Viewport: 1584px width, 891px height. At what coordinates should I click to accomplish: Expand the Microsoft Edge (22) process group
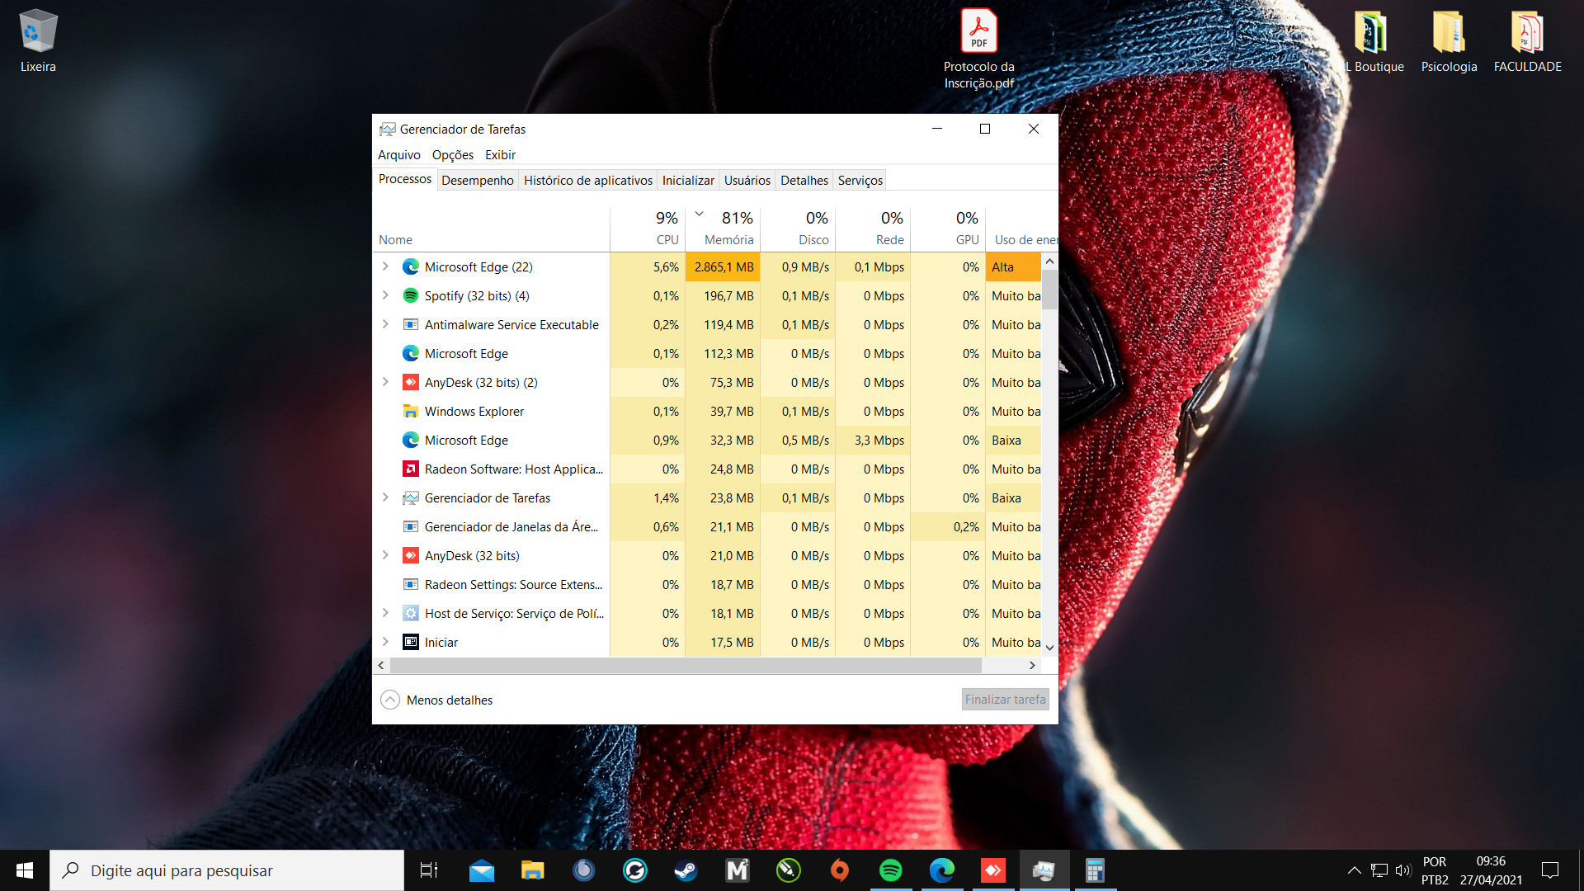(385, 266)
